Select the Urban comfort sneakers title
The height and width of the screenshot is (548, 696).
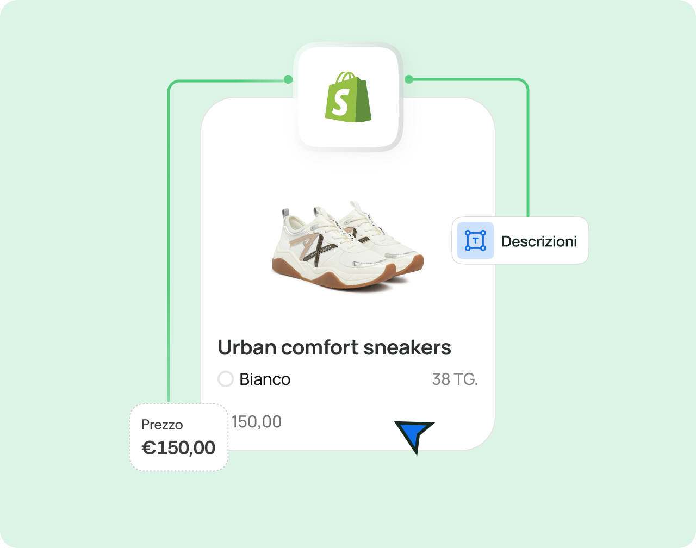[x=334, y=347]
